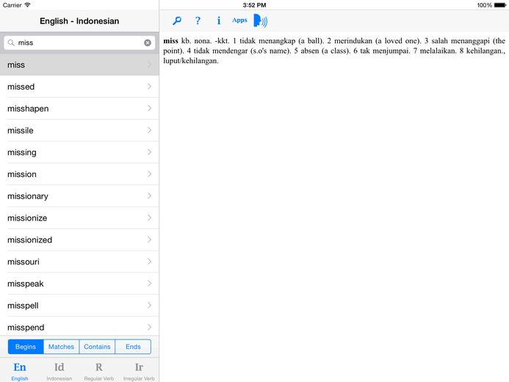Open the search magnifier tool

[x=177, y=21]
